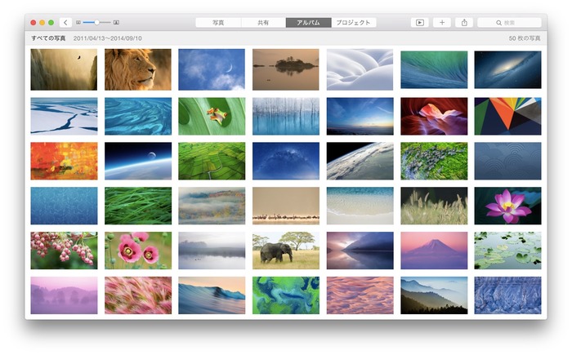
Task: Select the green blue algae swirl photo
Action: point(286,295)
